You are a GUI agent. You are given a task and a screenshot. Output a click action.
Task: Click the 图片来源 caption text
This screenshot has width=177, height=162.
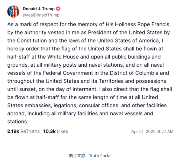click(x=77, y=156)
